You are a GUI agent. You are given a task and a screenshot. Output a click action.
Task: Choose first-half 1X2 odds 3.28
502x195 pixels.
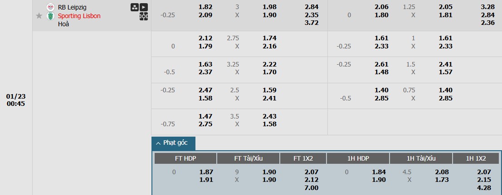coord(487,7)
